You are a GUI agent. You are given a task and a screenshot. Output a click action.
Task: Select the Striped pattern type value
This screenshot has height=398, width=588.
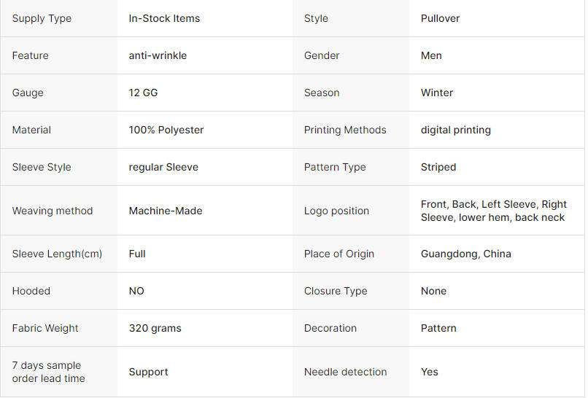(x=438, y=167)
